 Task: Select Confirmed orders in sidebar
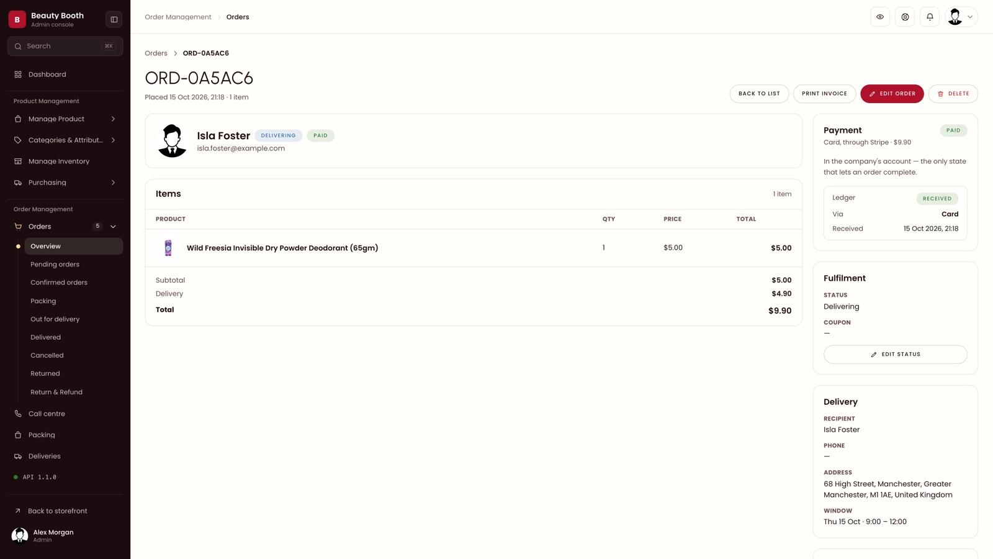coord(73,283)
